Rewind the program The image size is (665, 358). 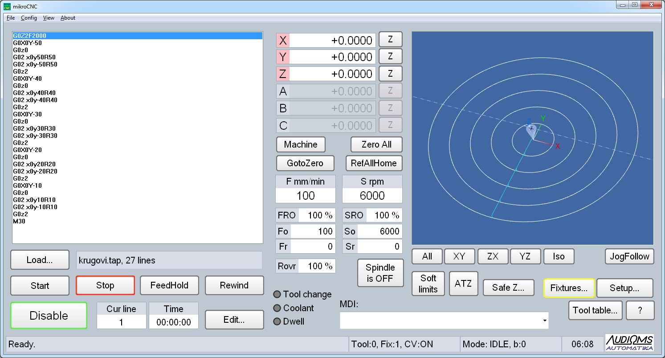click(x=234, y=285)
